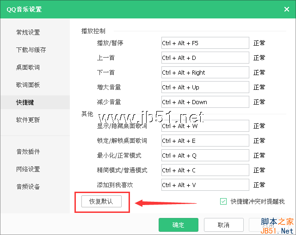This screenshot has height=235, width=296.
Task: Click the 播放/暂停 label
Action: point(110,43)
